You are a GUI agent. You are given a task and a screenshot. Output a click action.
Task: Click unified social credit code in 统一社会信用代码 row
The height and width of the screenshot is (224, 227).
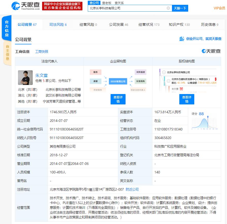coord(67,129)
